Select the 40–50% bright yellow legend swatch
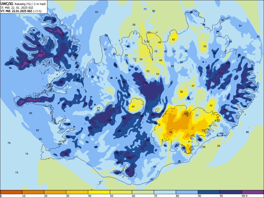 click(99, 192)
